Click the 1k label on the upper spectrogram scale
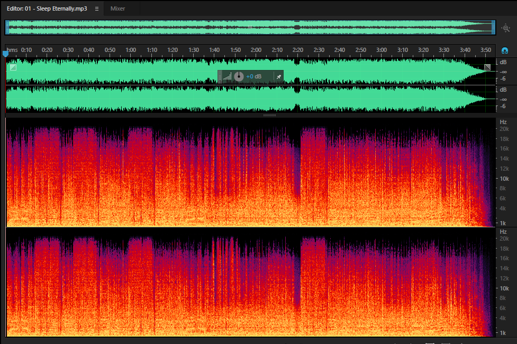The height and width of the screenshot is (344, 517). pos(503,223)
